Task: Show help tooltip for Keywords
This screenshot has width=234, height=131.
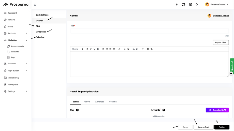Action: click(164, 110)
